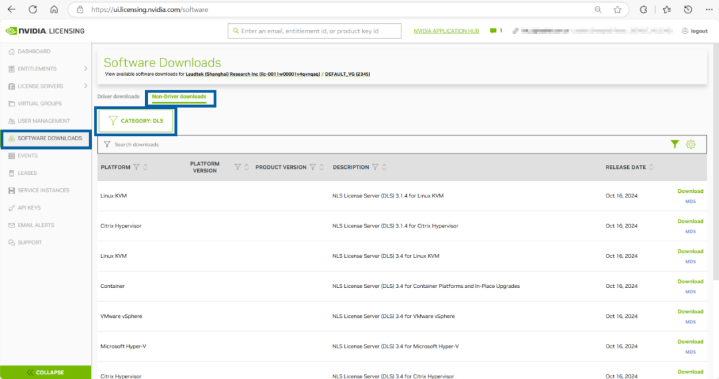Filter the Description column
719x379 pixels.
(x=375, y=167)
